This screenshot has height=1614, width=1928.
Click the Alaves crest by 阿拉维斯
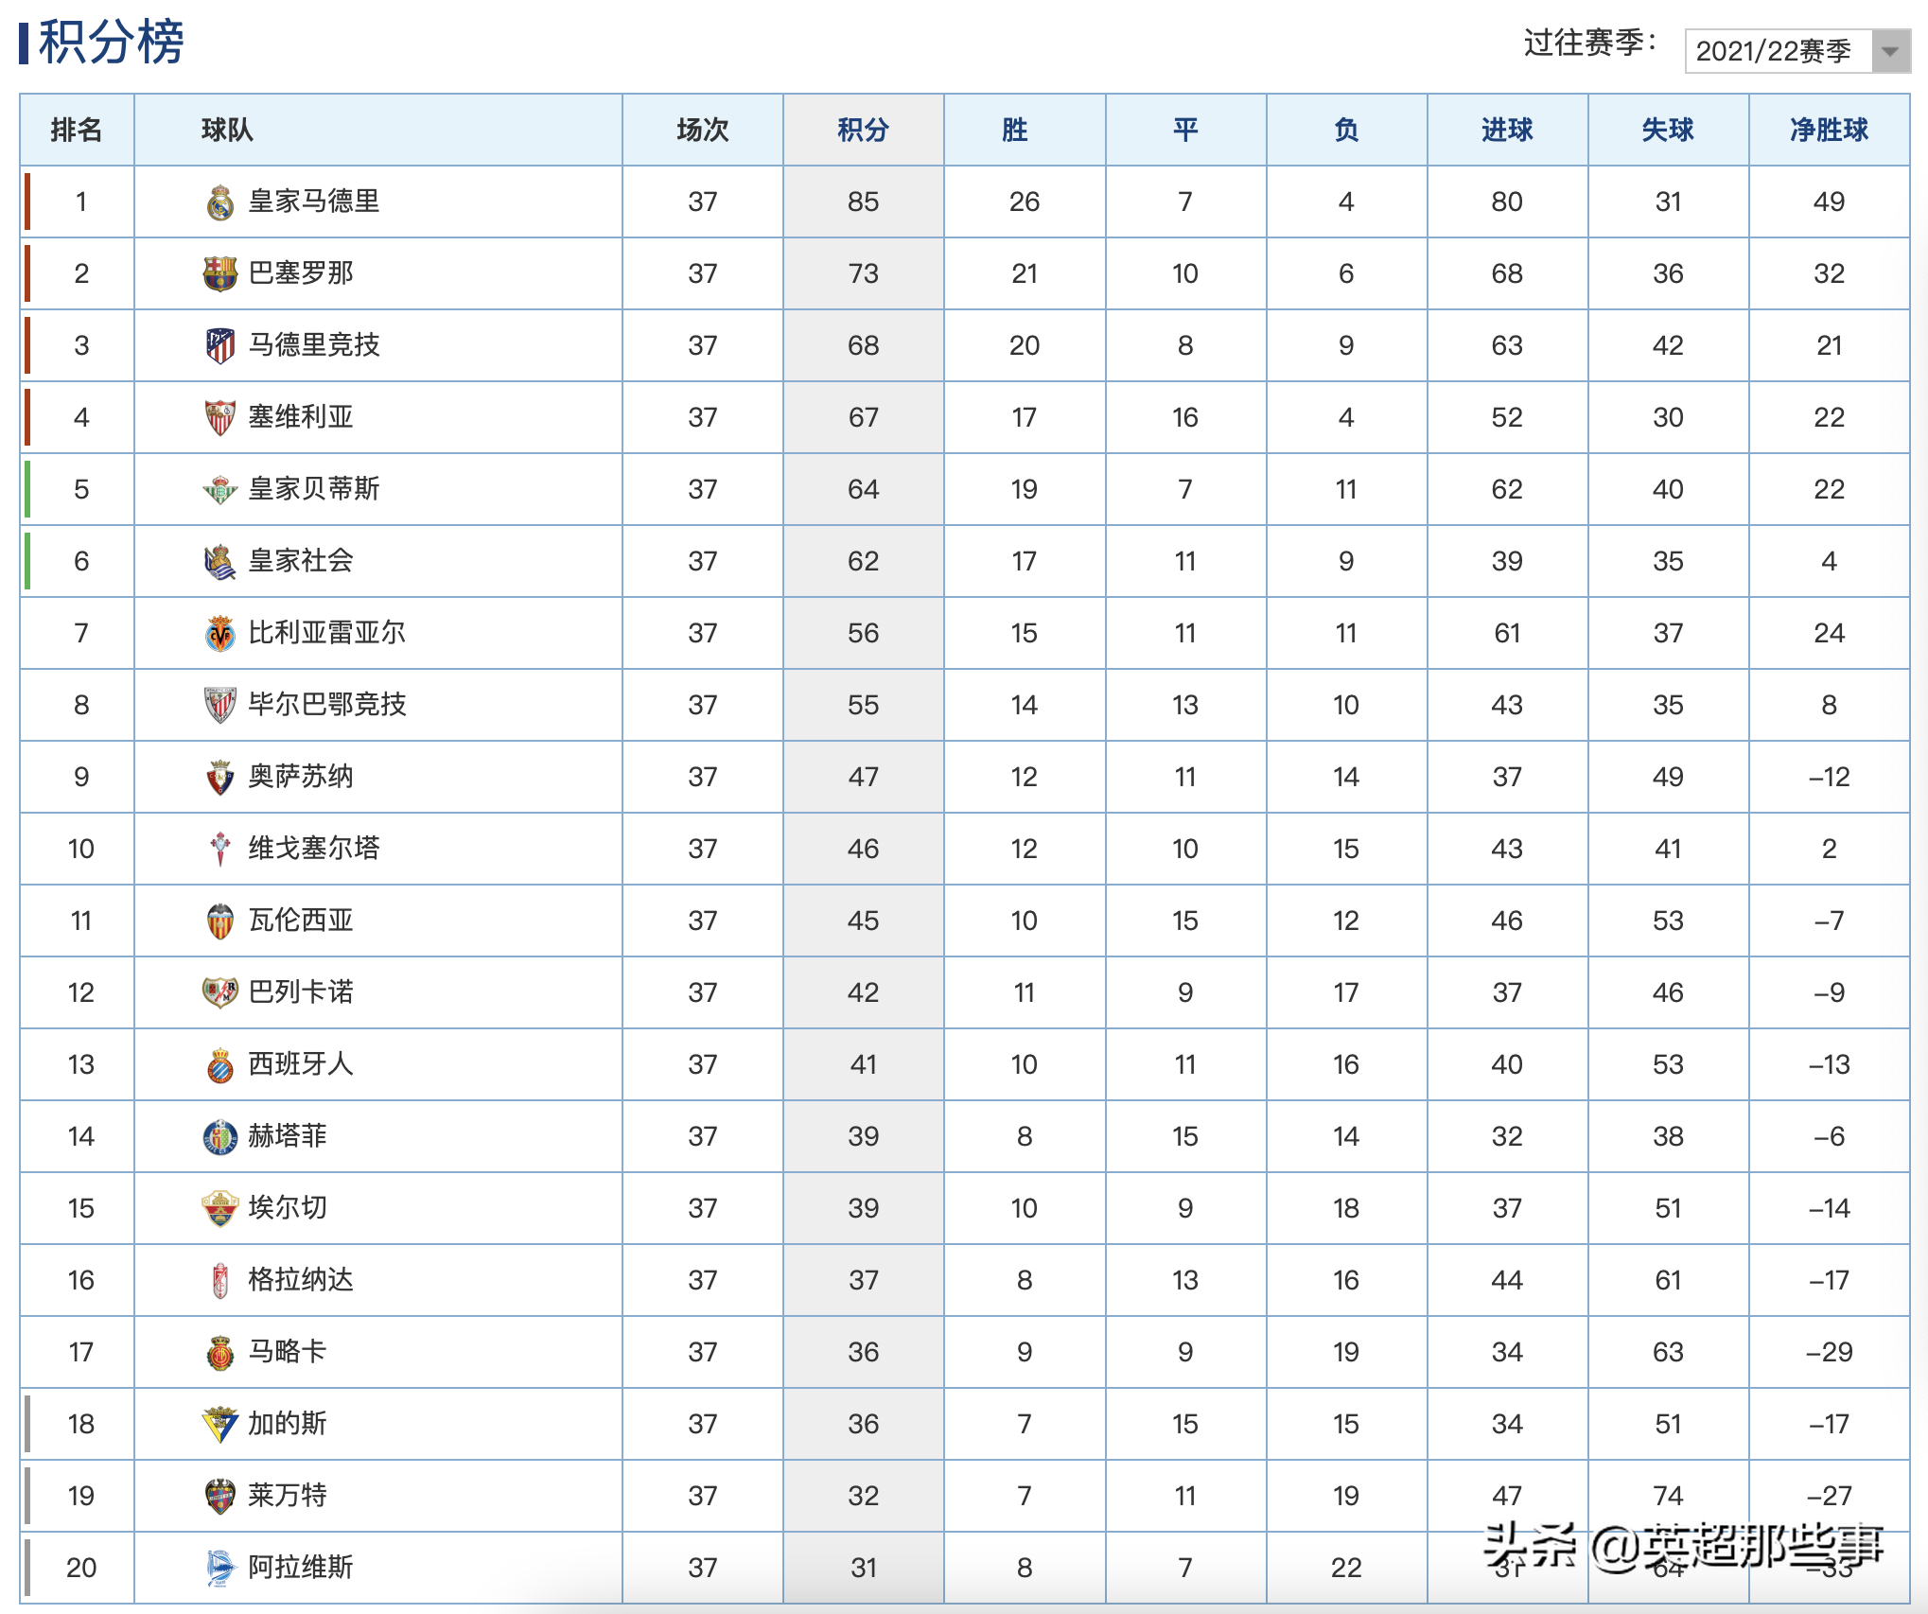click(x=220, y=1569)
